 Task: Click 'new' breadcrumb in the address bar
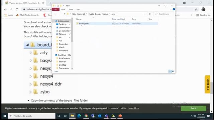pos(113,14)
